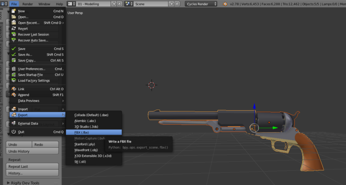Click the 01 - Modelling layout name field
The image size is (346, 185).
(x=94, y=4)
